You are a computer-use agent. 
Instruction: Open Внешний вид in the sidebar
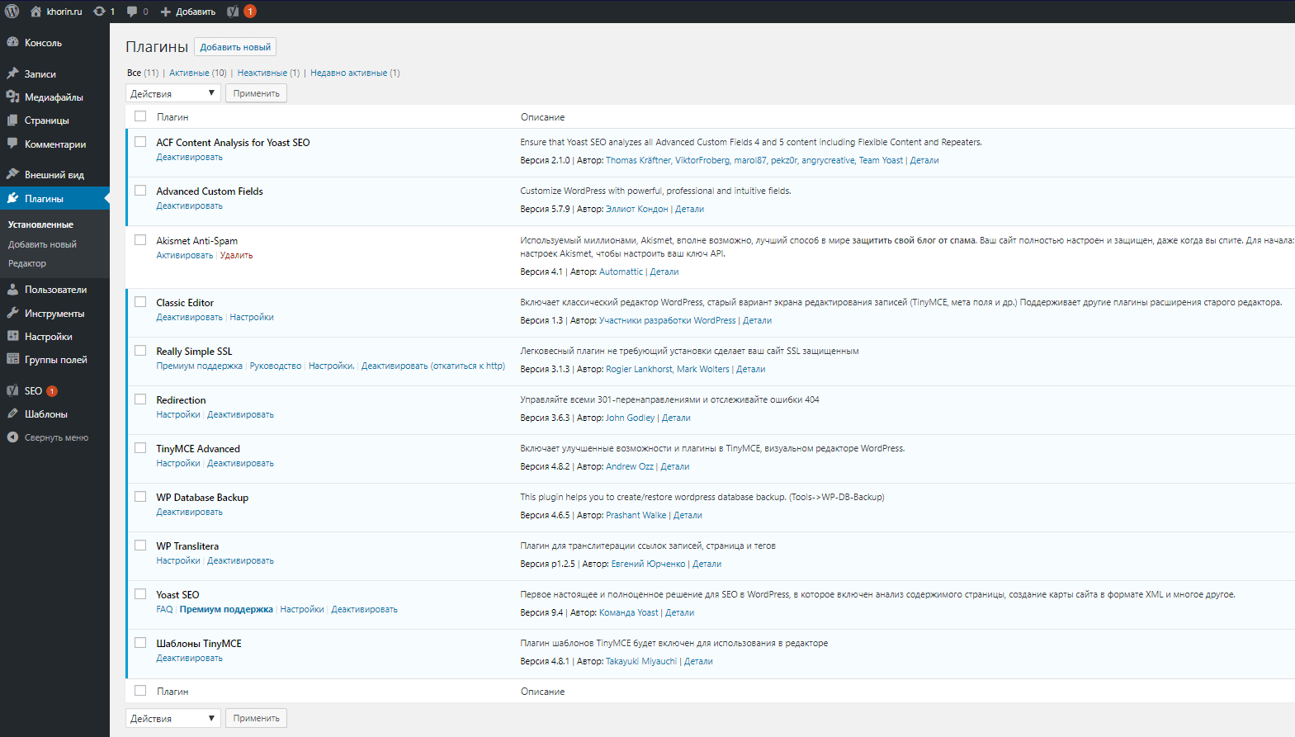click(x=54, y=175)
